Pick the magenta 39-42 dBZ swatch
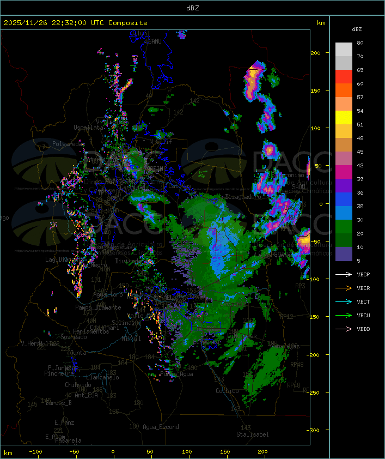The image size is (385, 459). tap(344, 172)
